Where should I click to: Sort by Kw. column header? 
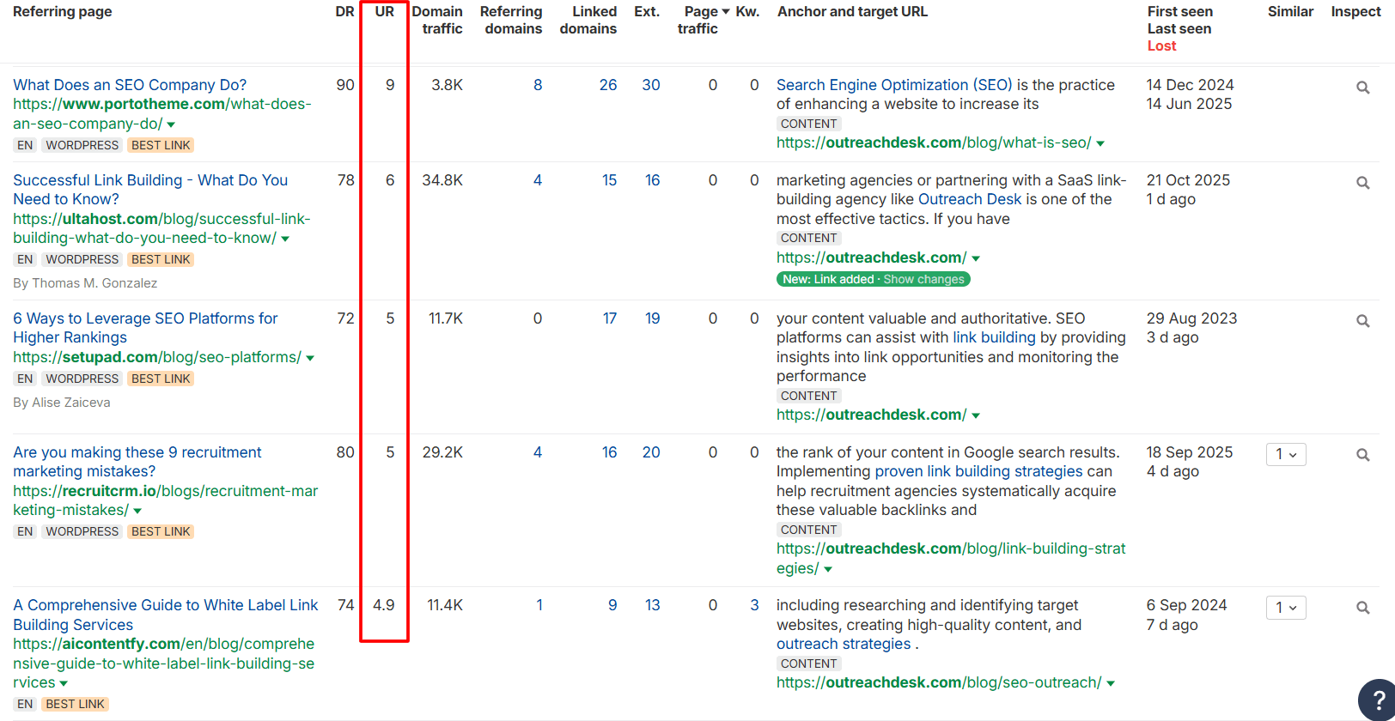(747, 11)
